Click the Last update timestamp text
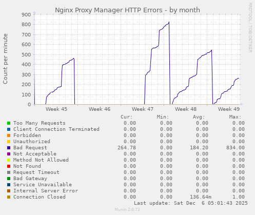The image size is (255, 215). [x=191, y=203]
